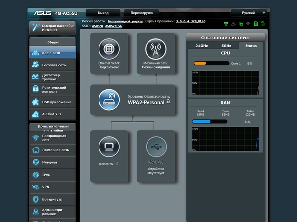Image resolution: width=297 pixels, height=222 pixels.
Task: Click the Интернет globe sidebar icon
Action: click(36, 162)
